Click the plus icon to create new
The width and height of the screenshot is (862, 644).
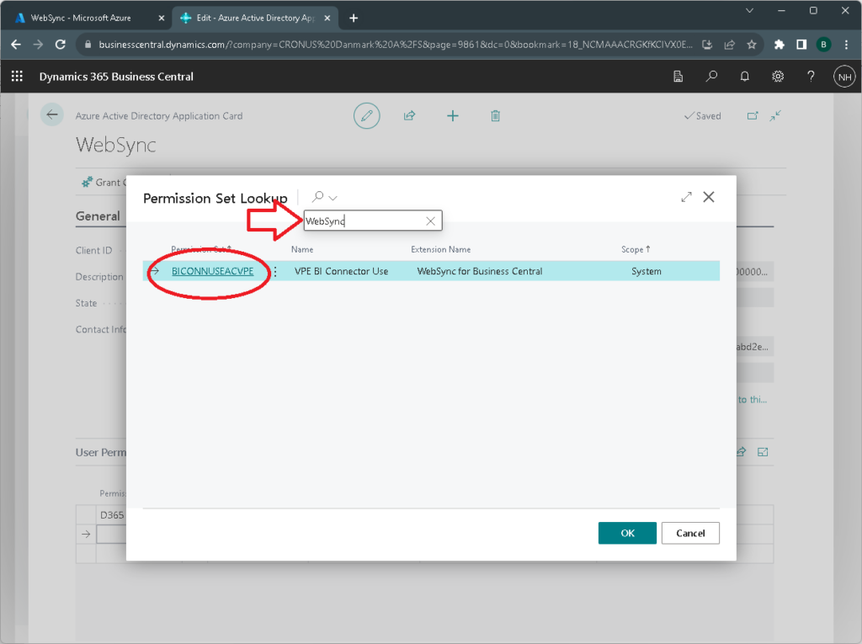click(x=452, y=115)
